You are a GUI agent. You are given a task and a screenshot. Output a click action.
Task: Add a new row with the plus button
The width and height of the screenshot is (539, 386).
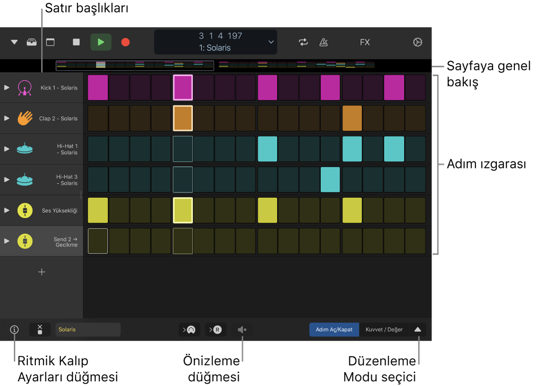coord(42,272)
